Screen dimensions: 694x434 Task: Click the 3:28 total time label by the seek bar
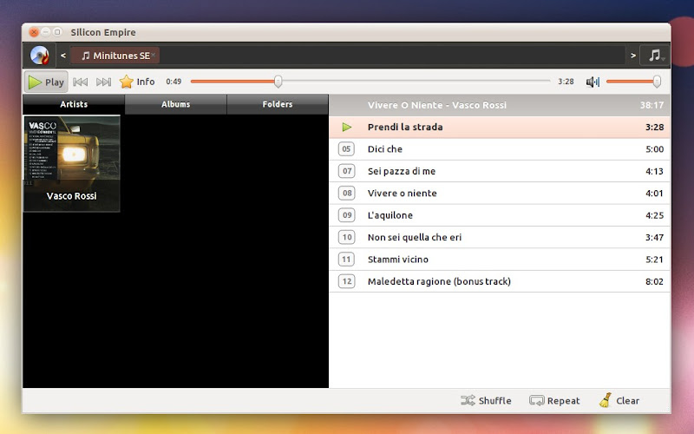pos(566,82)
